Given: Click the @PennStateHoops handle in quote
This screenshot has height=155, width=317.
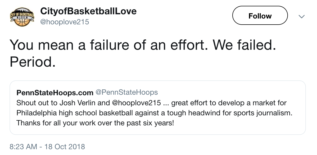Looking at the screenshot, I should tap(126, 92).
